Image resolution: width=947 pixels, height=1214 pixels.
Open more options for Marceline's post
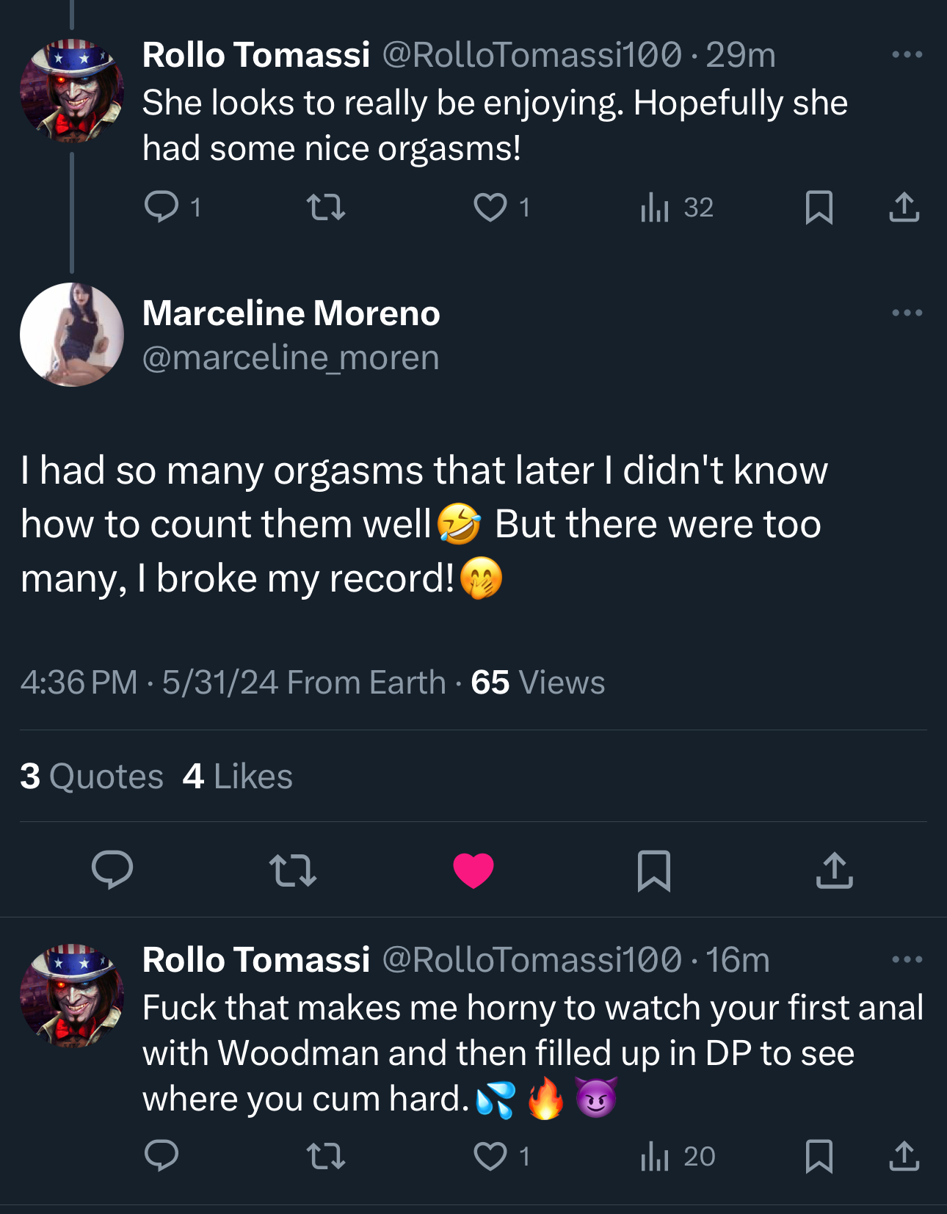[x=907, y=313]
